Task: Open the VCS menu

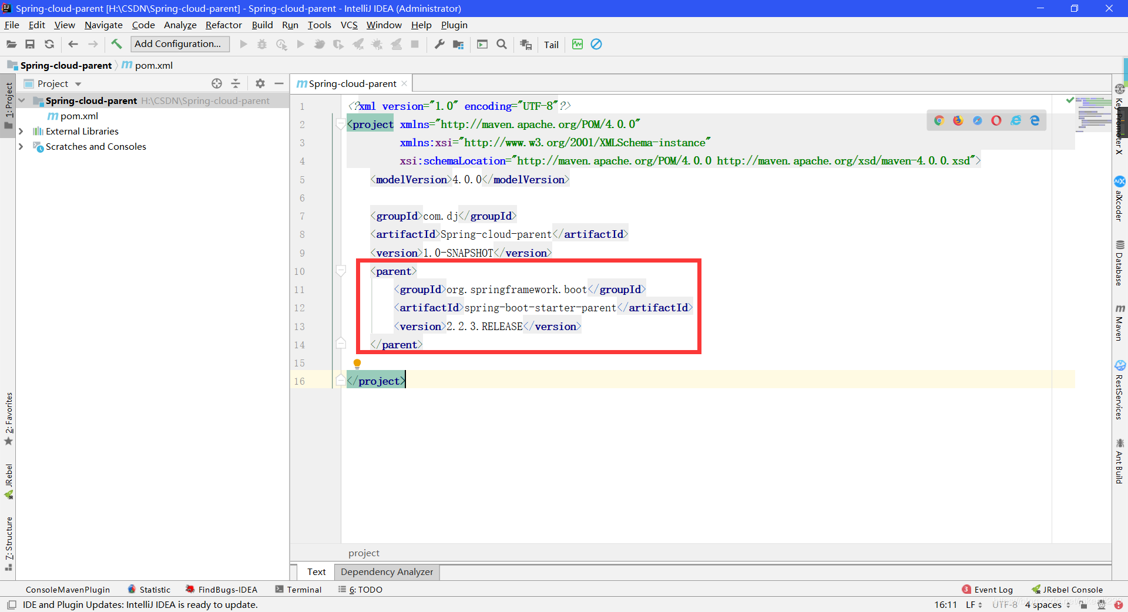Action: click(x=349, y=25)
